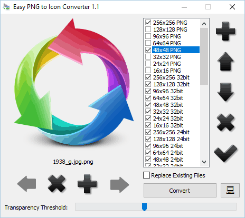Check the 16x16 PNG checkbox
Viewport: 245px width, 218px height.
148,71
